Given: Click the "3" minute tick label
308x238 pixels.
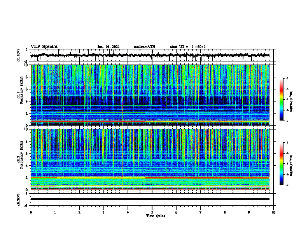Looking at the screenshot, I should [103, 212].
